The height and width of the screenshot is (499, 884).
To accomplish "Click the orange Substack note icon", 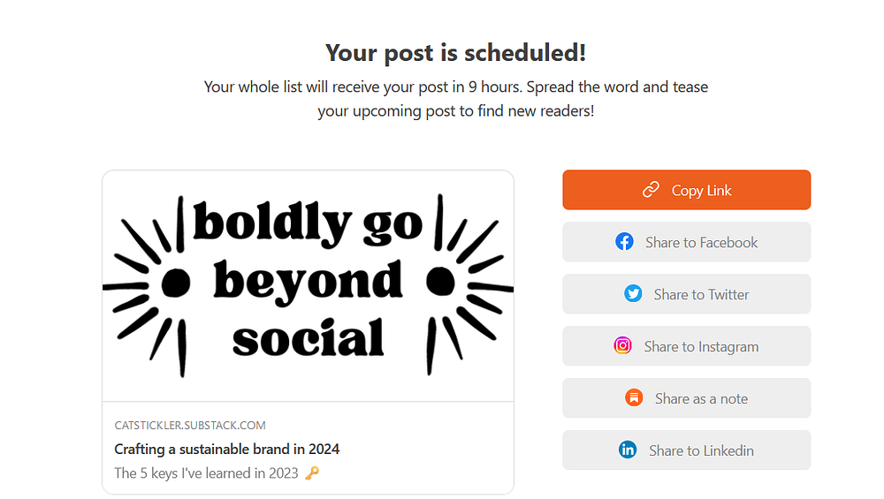I will (x=634, y=398).
